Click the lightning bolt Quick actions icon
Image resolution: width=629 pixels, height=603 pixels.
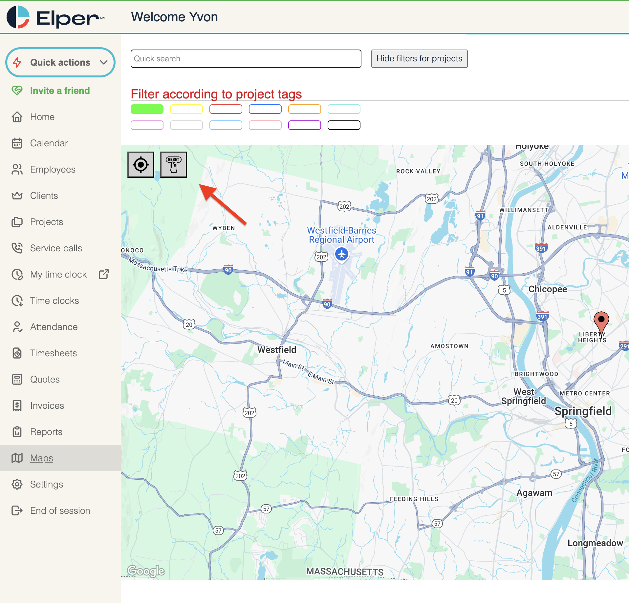tap(17, 62)
